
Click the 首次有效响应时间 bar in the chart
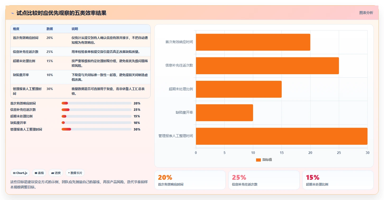(x=253, y=42)
